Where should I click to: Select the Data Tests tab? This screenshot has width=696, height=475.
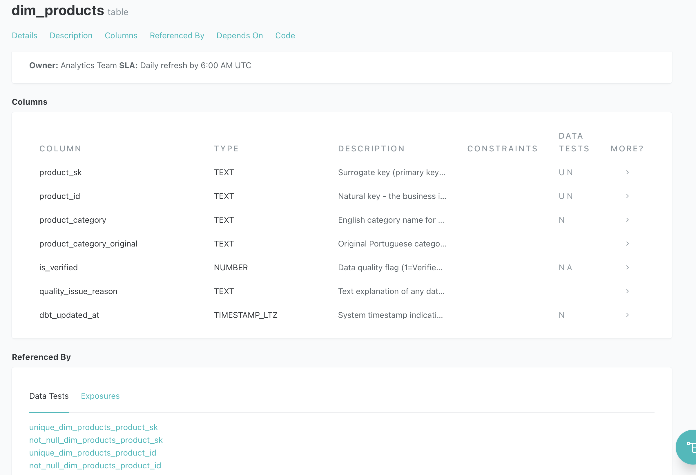pos(49,396)
